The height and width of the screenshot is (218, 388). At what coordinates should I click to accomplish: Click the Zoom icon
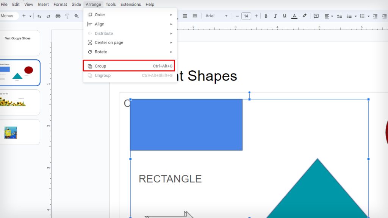(x=76, y=16)
